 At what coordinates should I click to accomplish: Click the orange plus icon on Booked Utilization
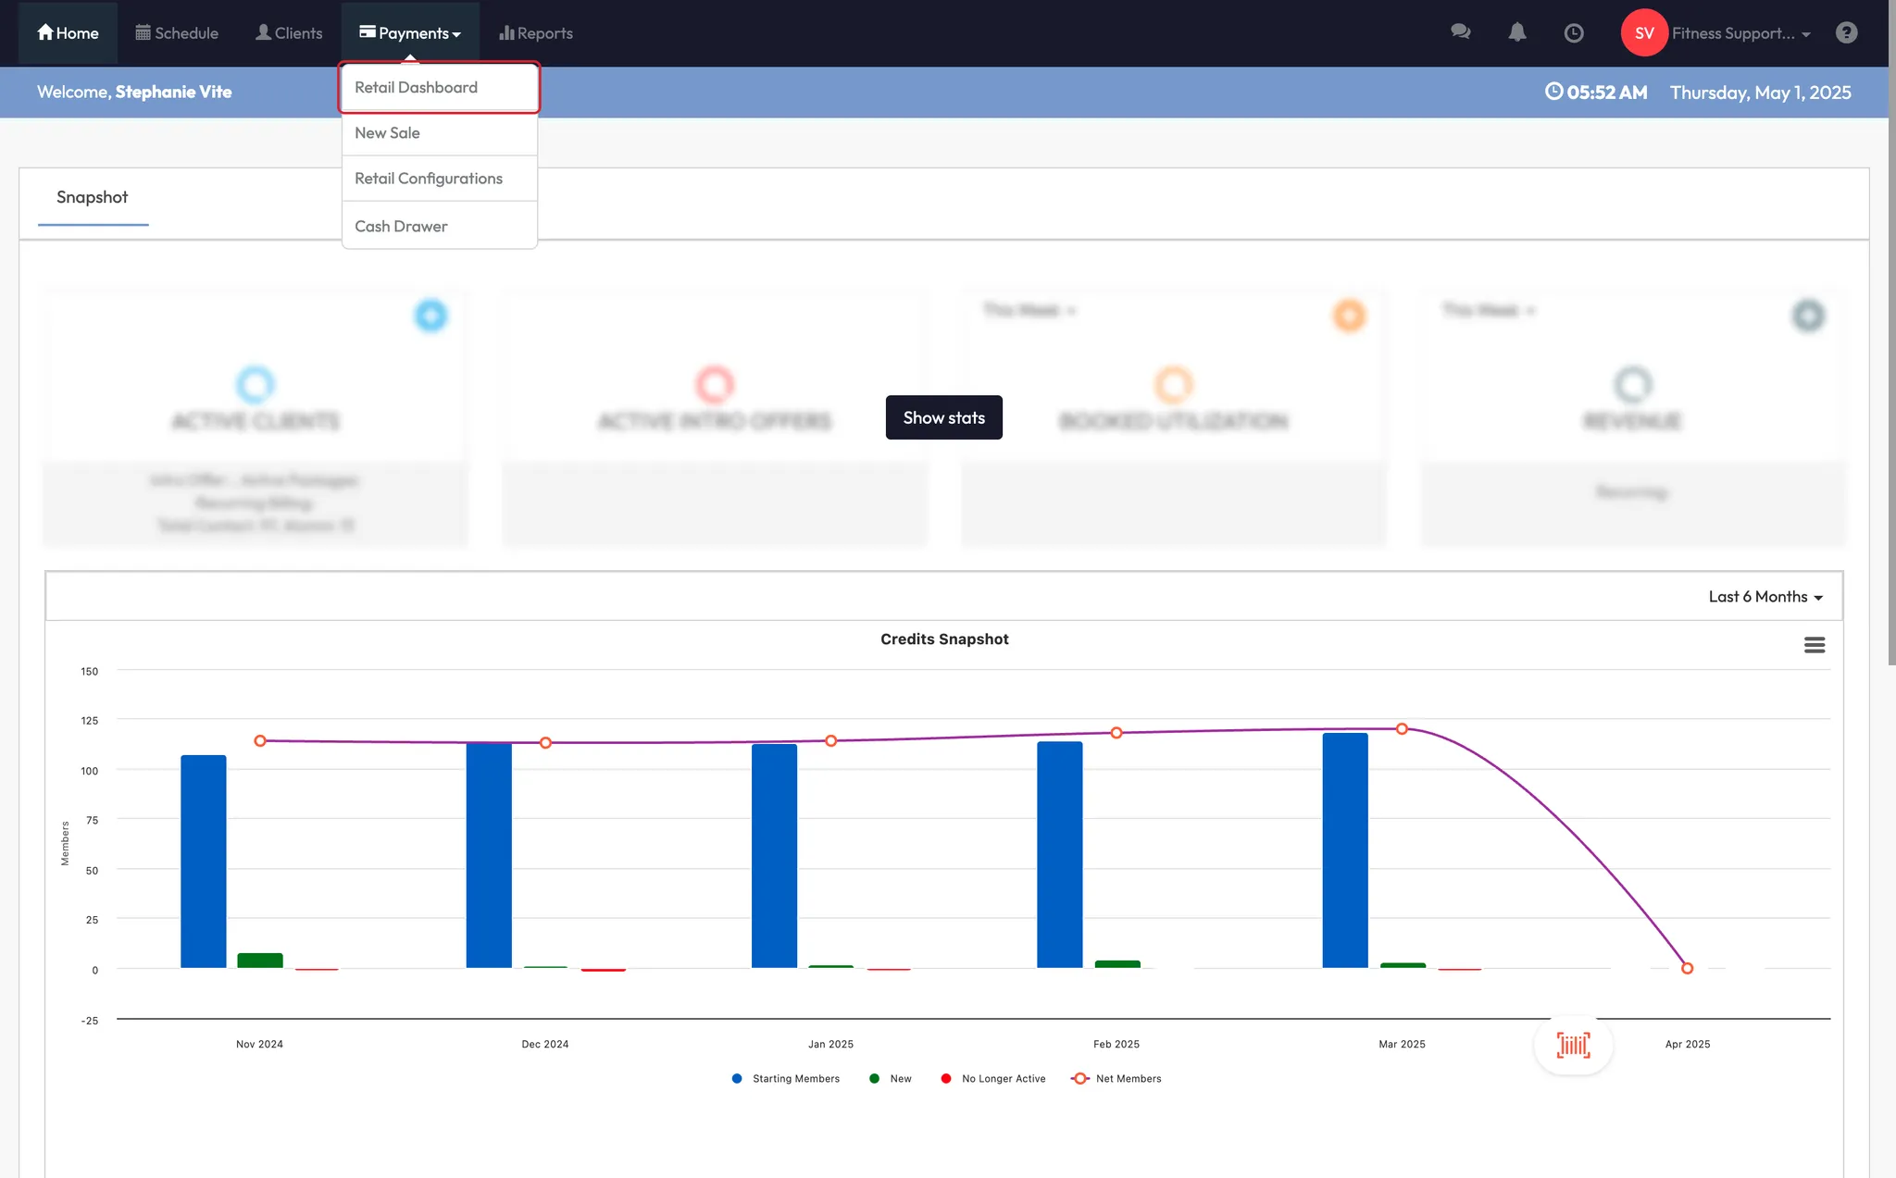1349,316
